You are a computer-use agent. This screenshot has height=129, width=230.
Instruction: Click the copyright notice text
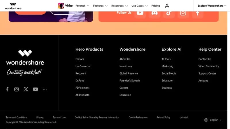(31, 122)
